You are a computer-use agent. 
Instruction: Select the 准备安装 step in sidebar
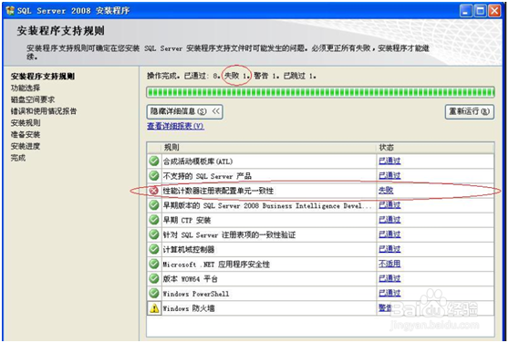click(x=26, y=135)
